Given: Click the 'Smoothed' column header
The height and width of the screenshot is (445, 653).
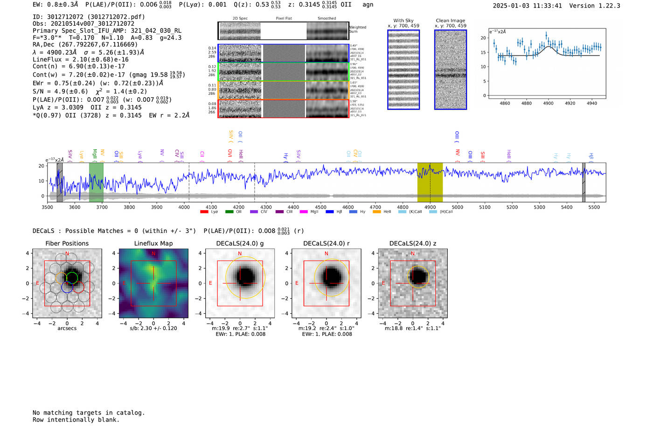Looking at the screenshot, I should pos(327,19).
